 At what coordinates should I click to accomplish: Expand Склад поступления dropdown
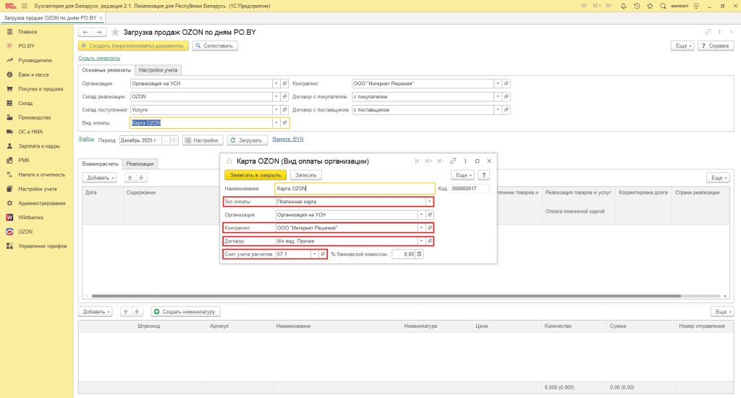(x=276, y=110)
